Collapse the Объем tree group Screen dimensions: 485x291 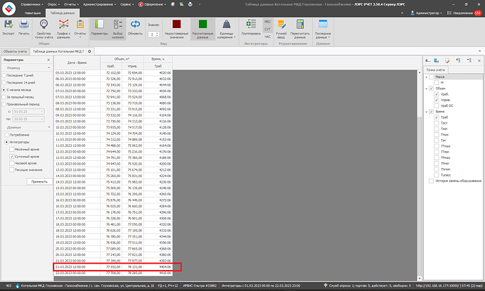click(427, 89)
